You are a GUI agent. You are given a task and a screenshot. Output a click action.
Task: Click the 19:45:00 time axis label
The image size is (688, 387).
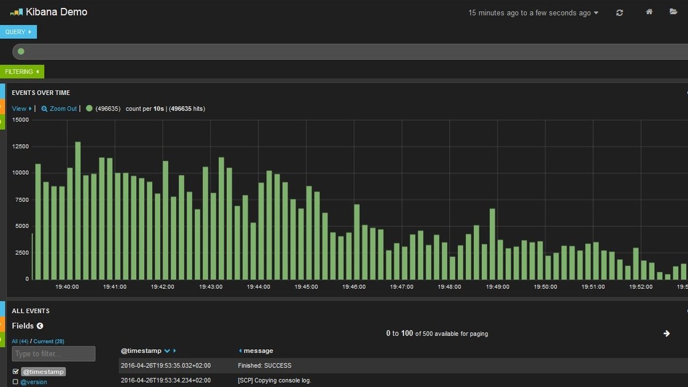coord(306,287)
